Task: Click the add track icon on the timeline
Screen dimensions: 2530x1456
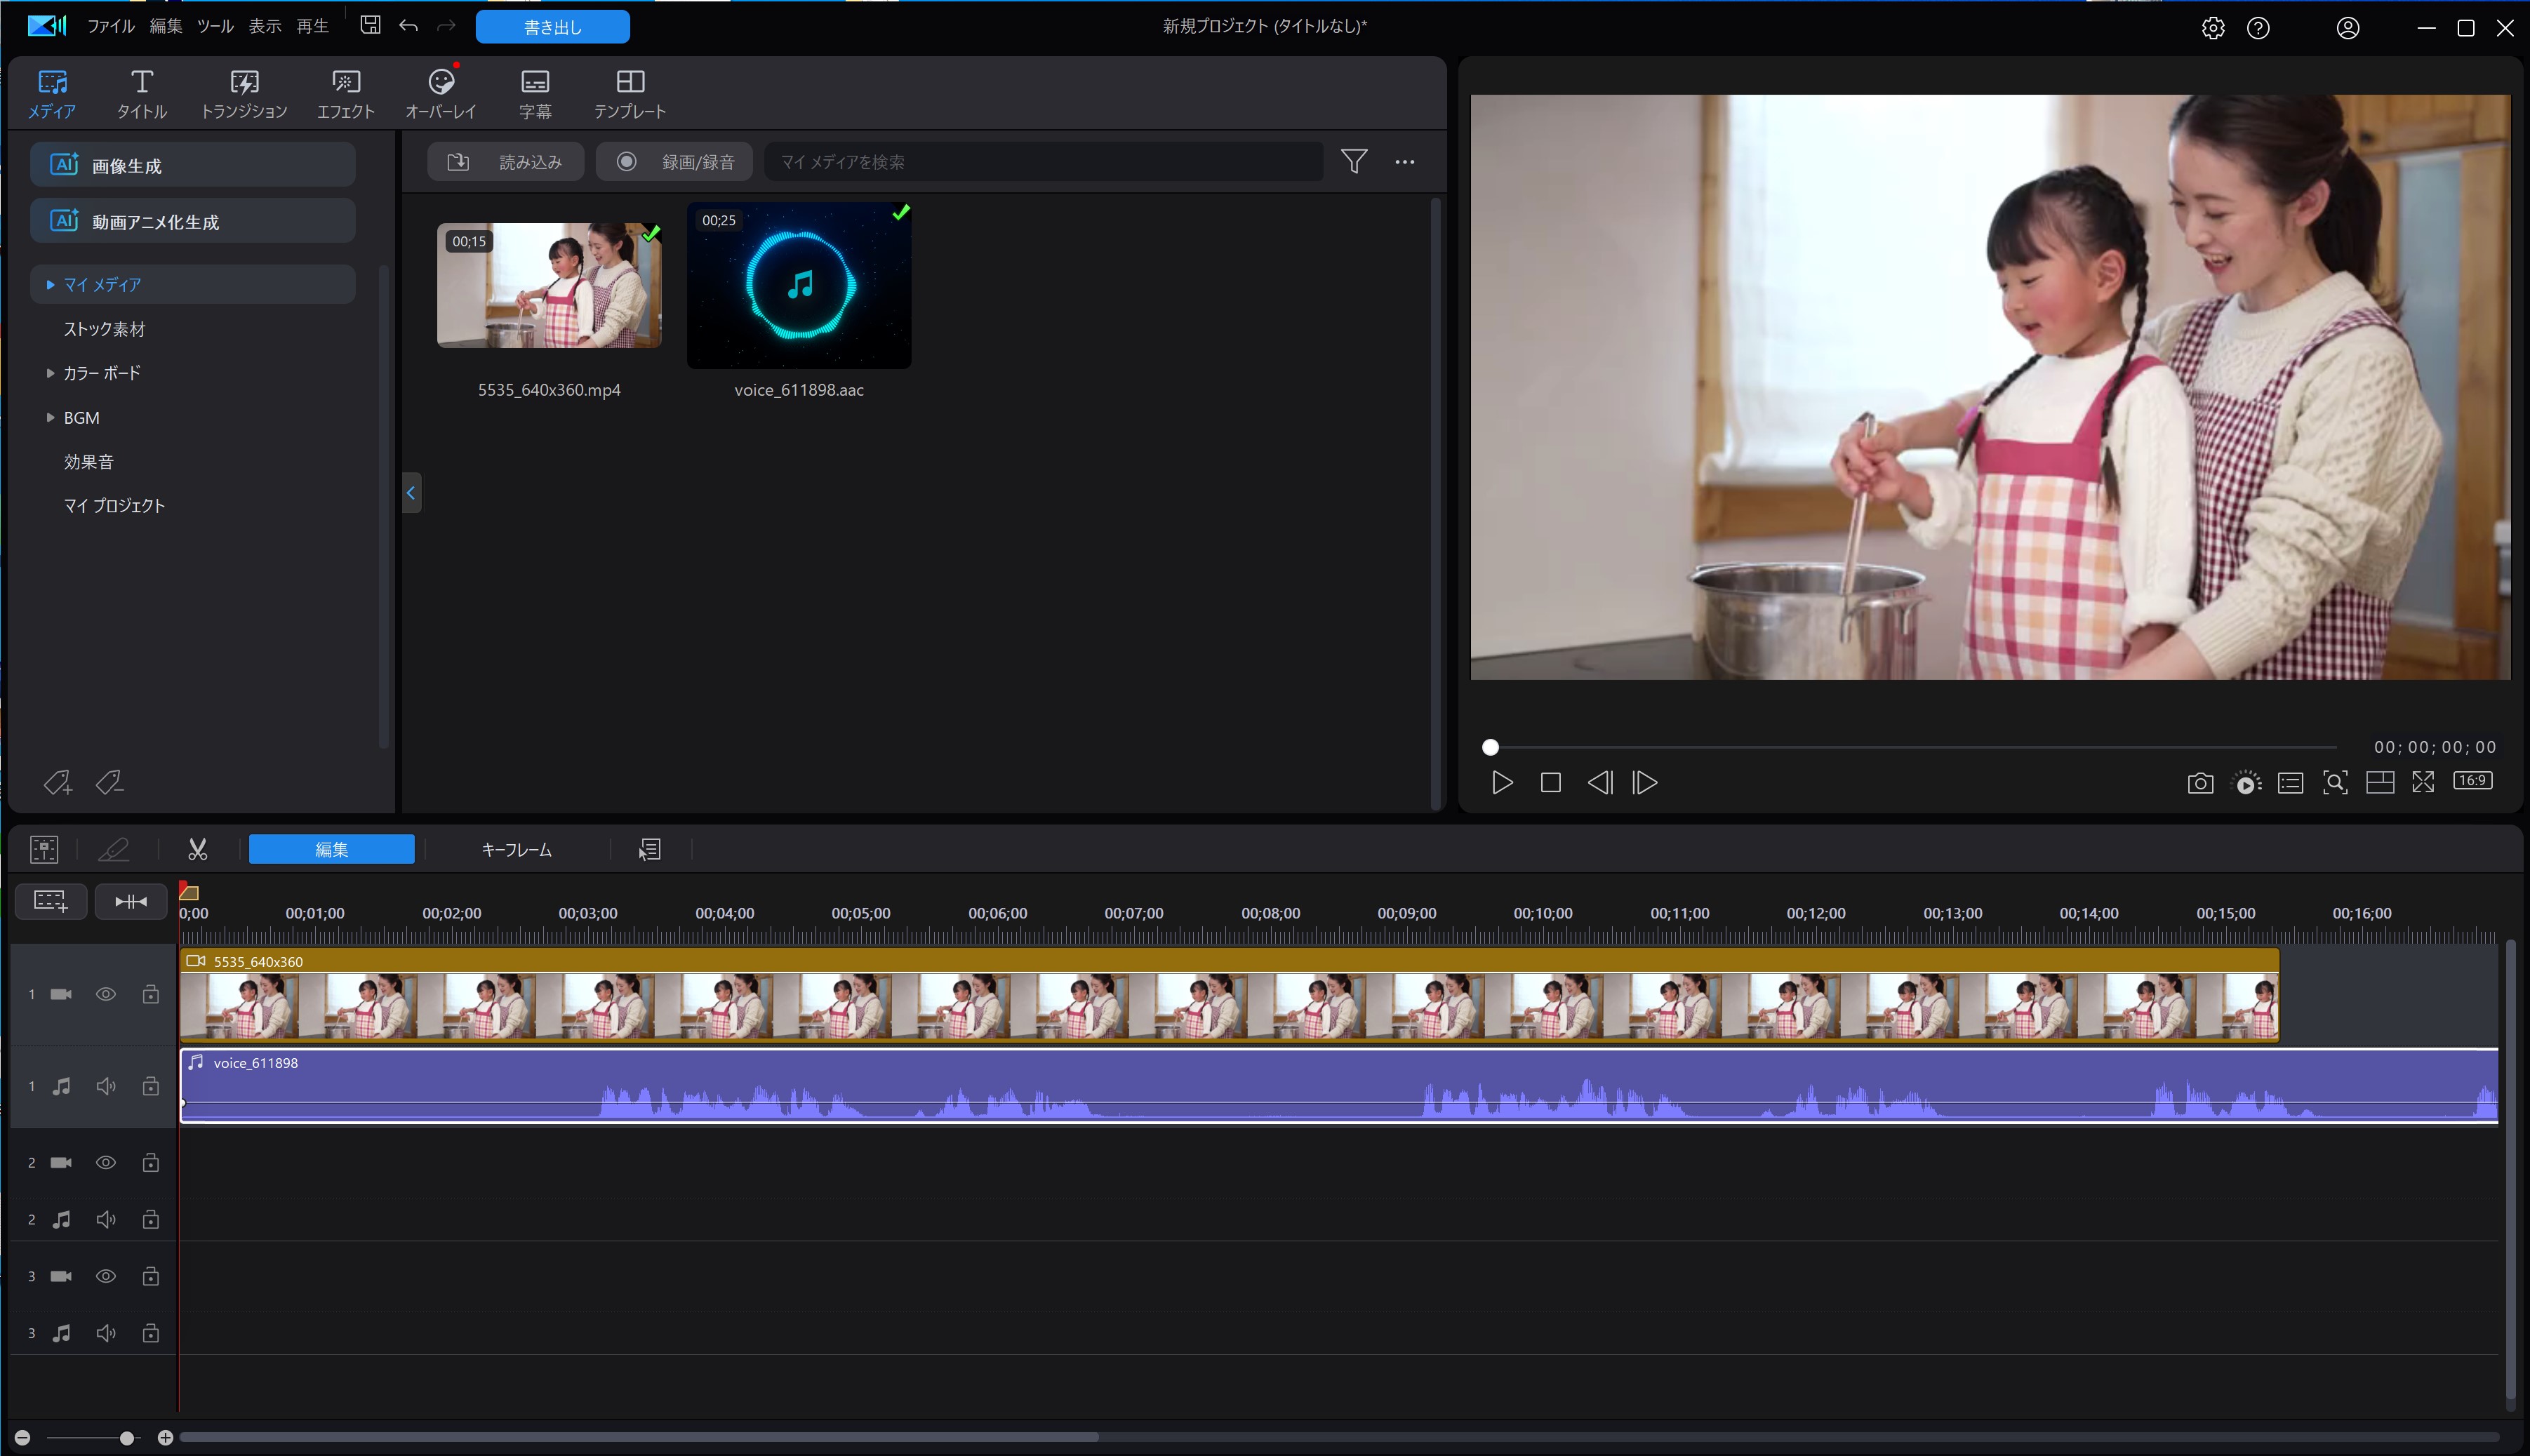Action: coord(51,901)
